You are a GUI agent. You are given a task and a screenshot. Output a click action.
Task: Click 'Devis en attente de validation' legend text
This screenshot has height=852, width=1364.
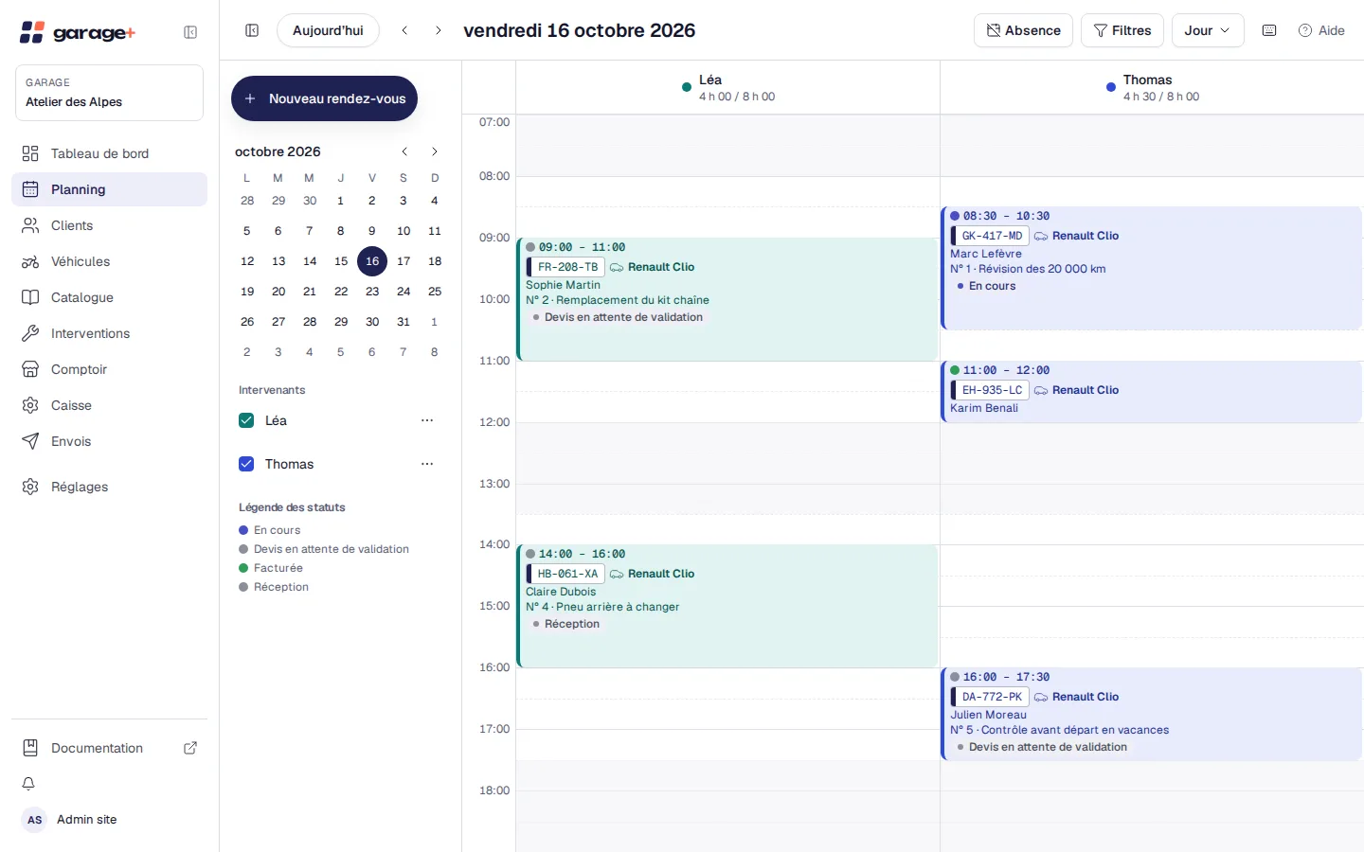[332, 549]
